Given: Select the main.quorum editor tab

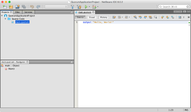Looking at the screenshot, I should 85,12.
